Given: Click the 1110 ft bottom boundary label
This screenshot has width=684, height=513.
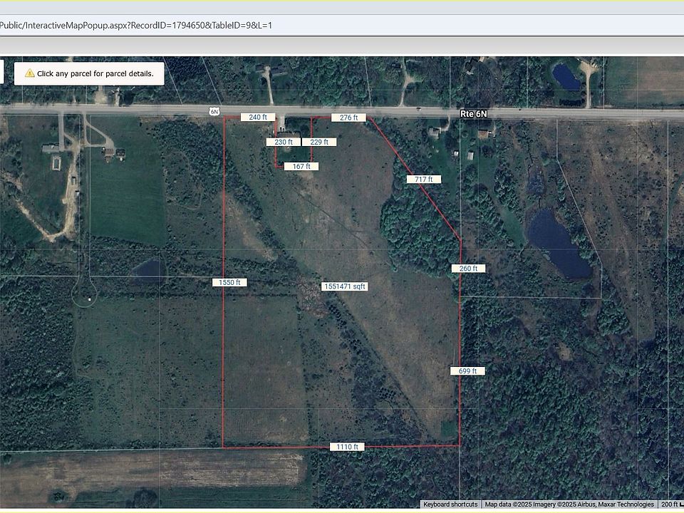Looking at the screenshot, I should (x=347, y=447).
